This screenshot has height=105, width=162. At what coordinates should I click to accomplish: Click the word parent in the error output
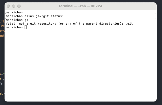pos(92,24)
